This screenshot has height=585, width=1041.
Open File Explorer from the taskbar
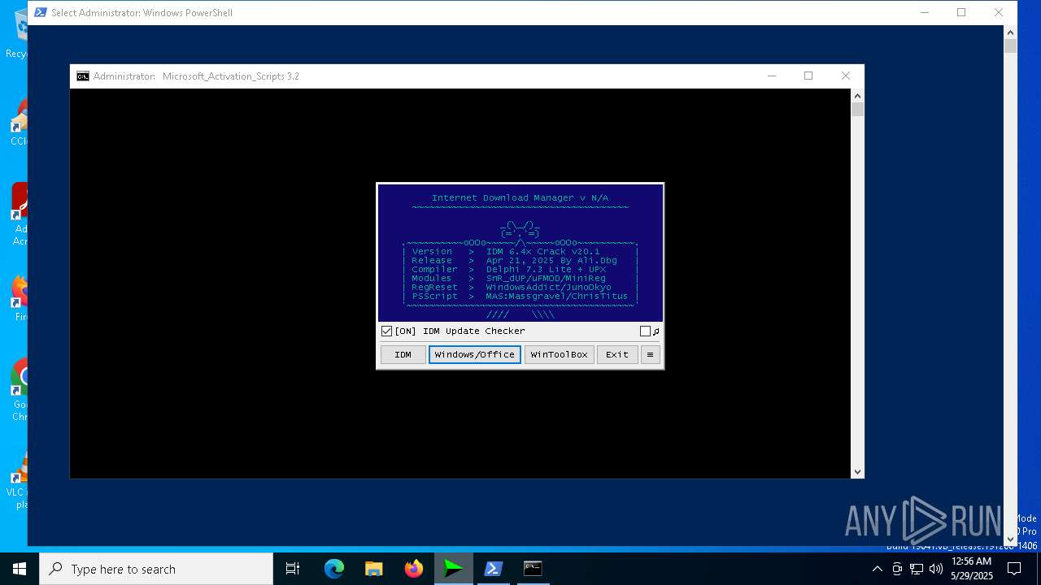click(x=374, y=569)
